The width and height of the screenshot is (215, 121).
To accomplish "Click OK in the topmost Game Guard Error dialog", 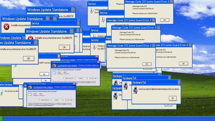I will click(x=165, y=20).
